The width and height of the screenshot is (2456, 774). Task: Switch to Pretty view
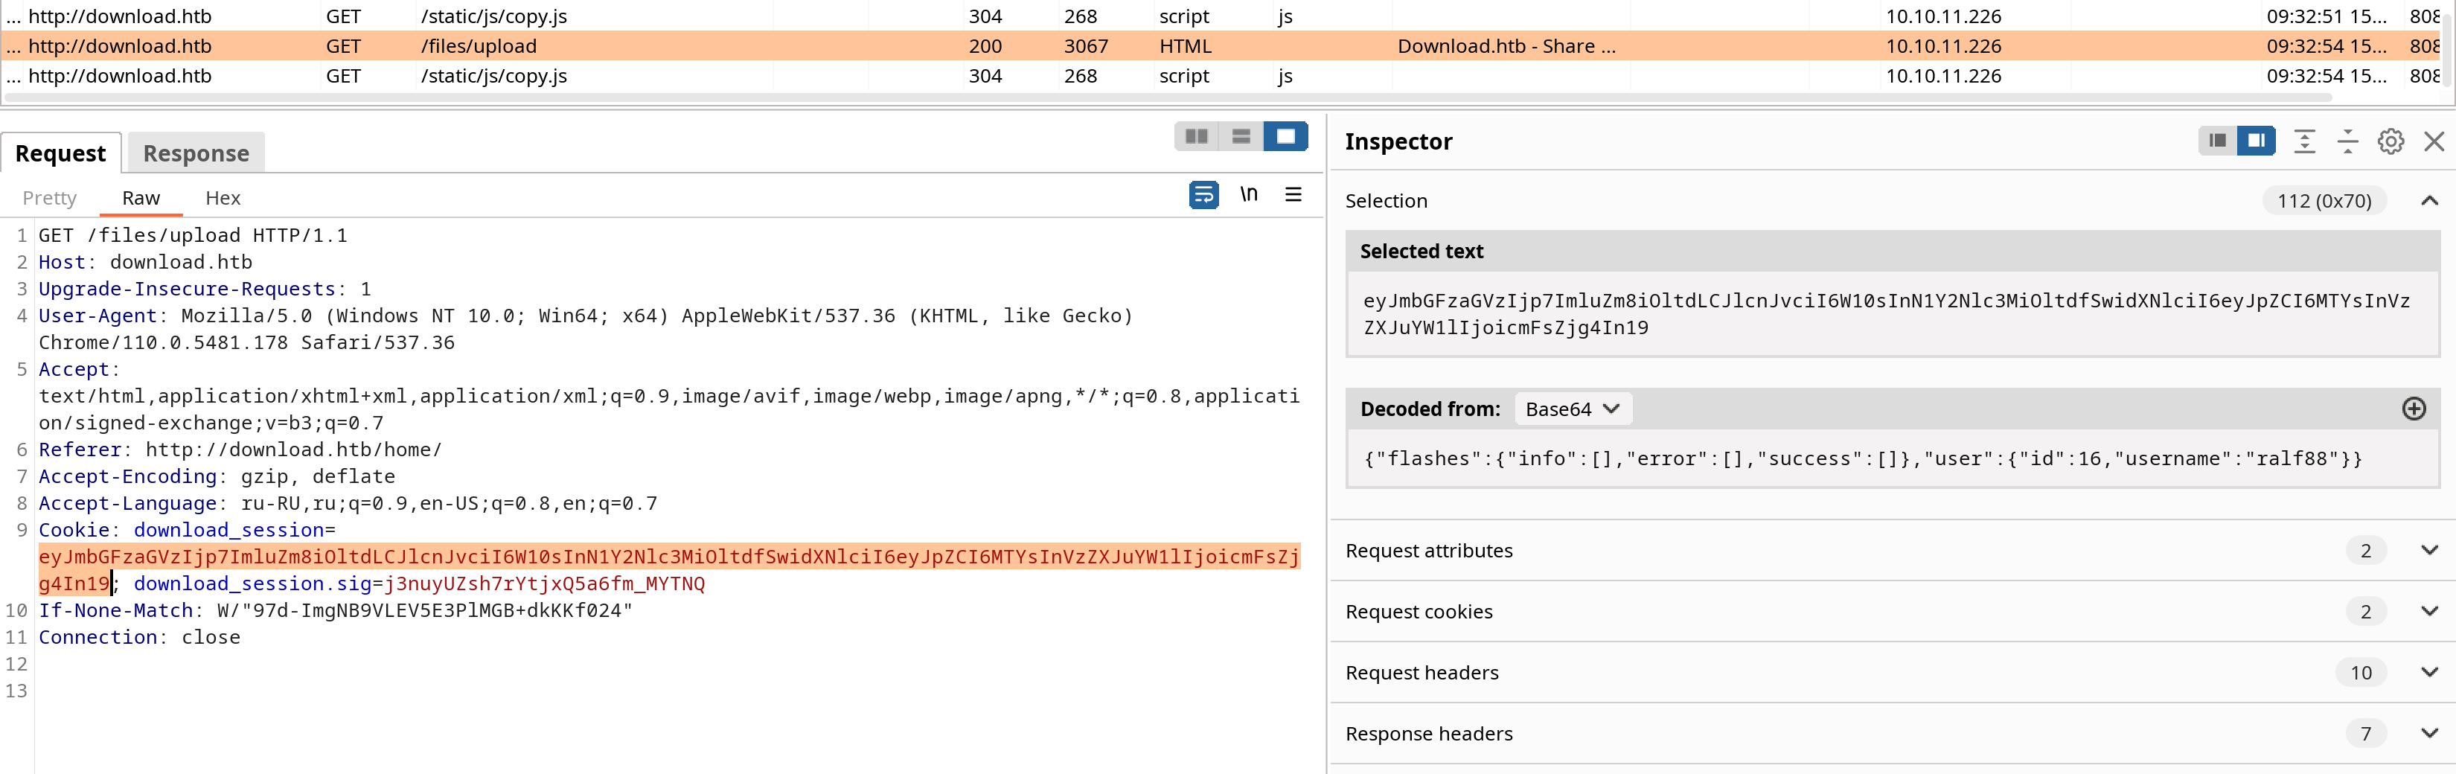point(50,197)
